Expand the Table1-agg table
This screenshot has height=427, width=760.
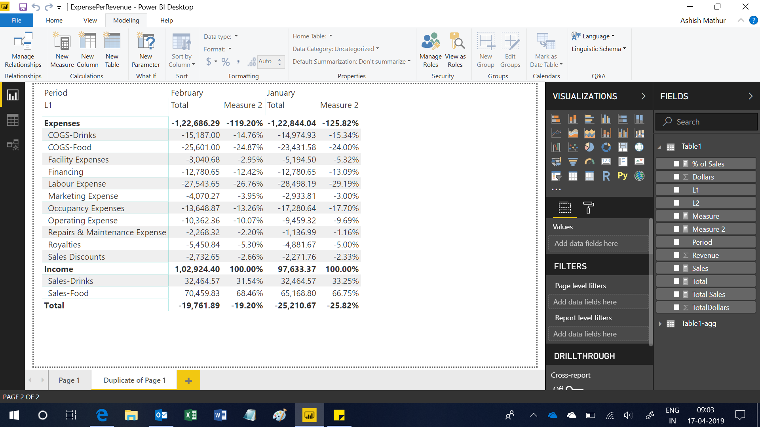coord(660,324)
